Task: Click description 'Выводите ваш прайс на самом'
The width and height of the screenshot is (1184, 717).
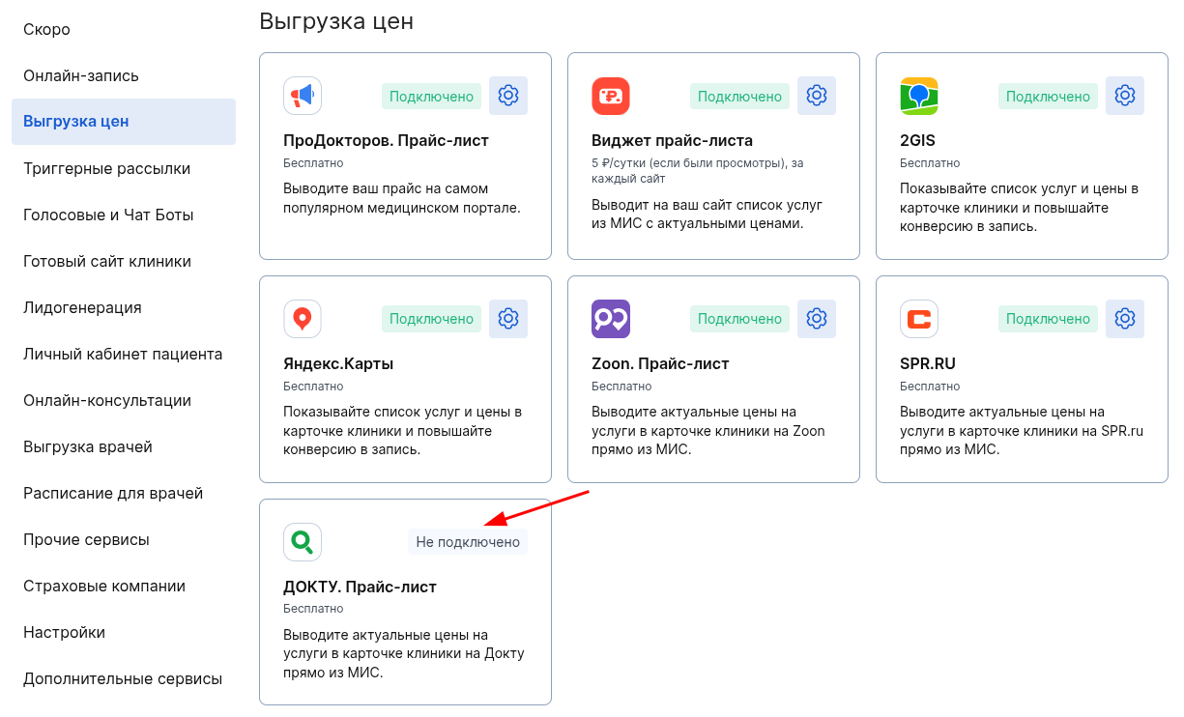Action: pyautogui.click(x=402, y=198)
